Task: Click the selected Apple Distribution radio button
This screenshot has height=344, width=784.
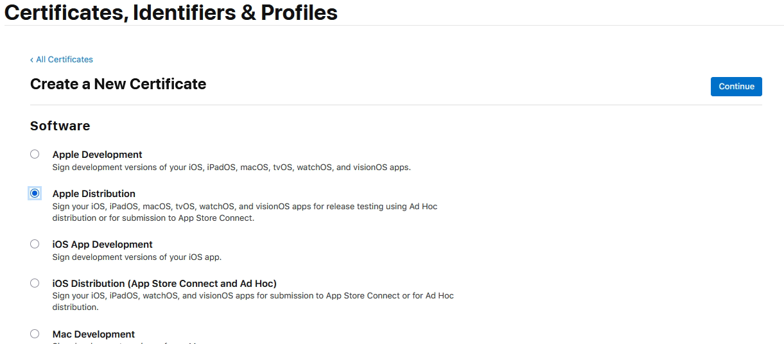Action: 35,193
